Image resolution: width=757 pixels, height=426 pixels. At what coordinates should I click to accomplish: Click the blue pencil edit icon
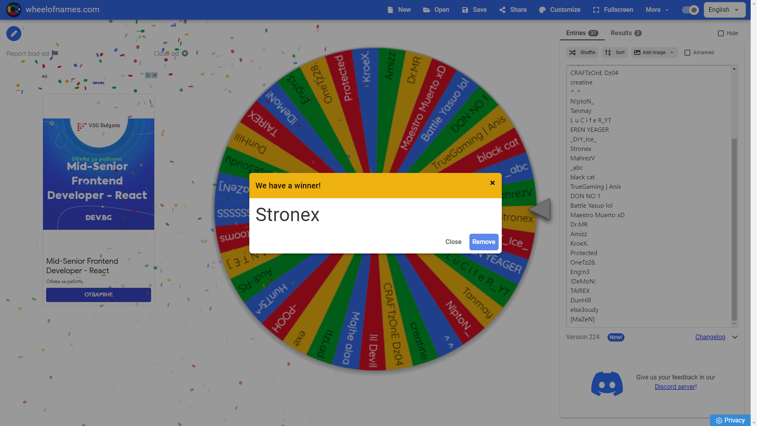click(14, 34)
